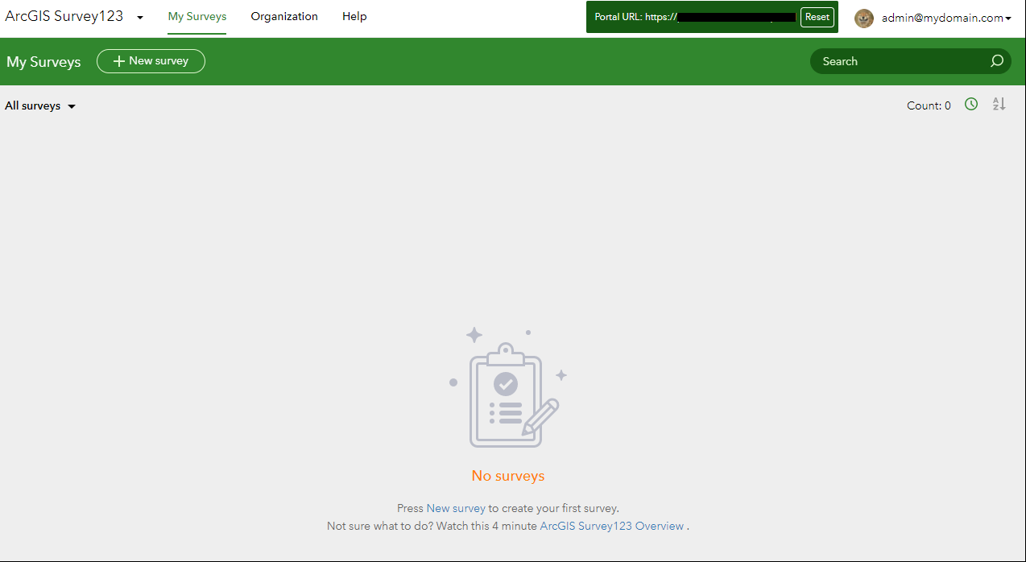Expand the All surveys filter dropdown
The width and height of the screenshot is (1026, 562).
click(39, 105)
